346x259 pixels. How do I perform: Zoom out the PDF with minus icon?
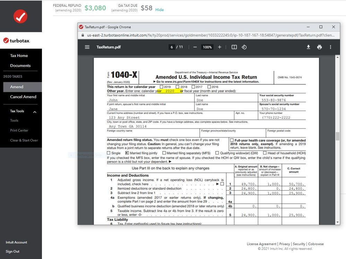pos(195,47)
